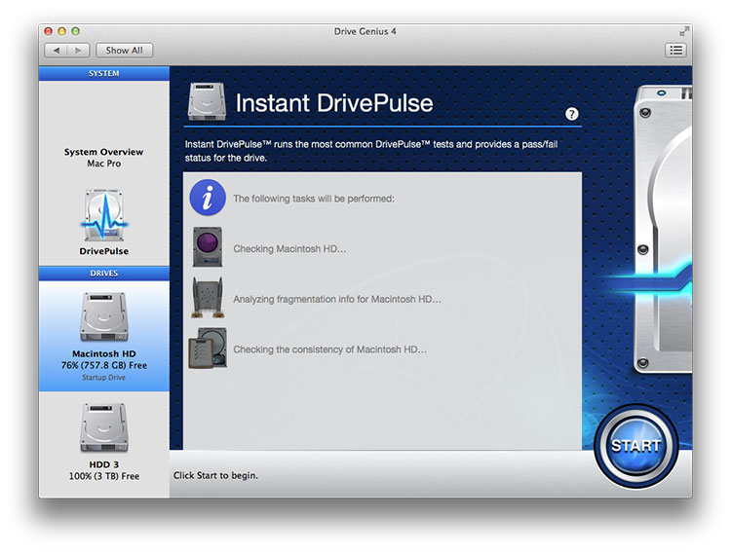Viewport: 731px width, 552px height.
Task: Click the 'HDD 3' drive name
Action: coord(104,464)
